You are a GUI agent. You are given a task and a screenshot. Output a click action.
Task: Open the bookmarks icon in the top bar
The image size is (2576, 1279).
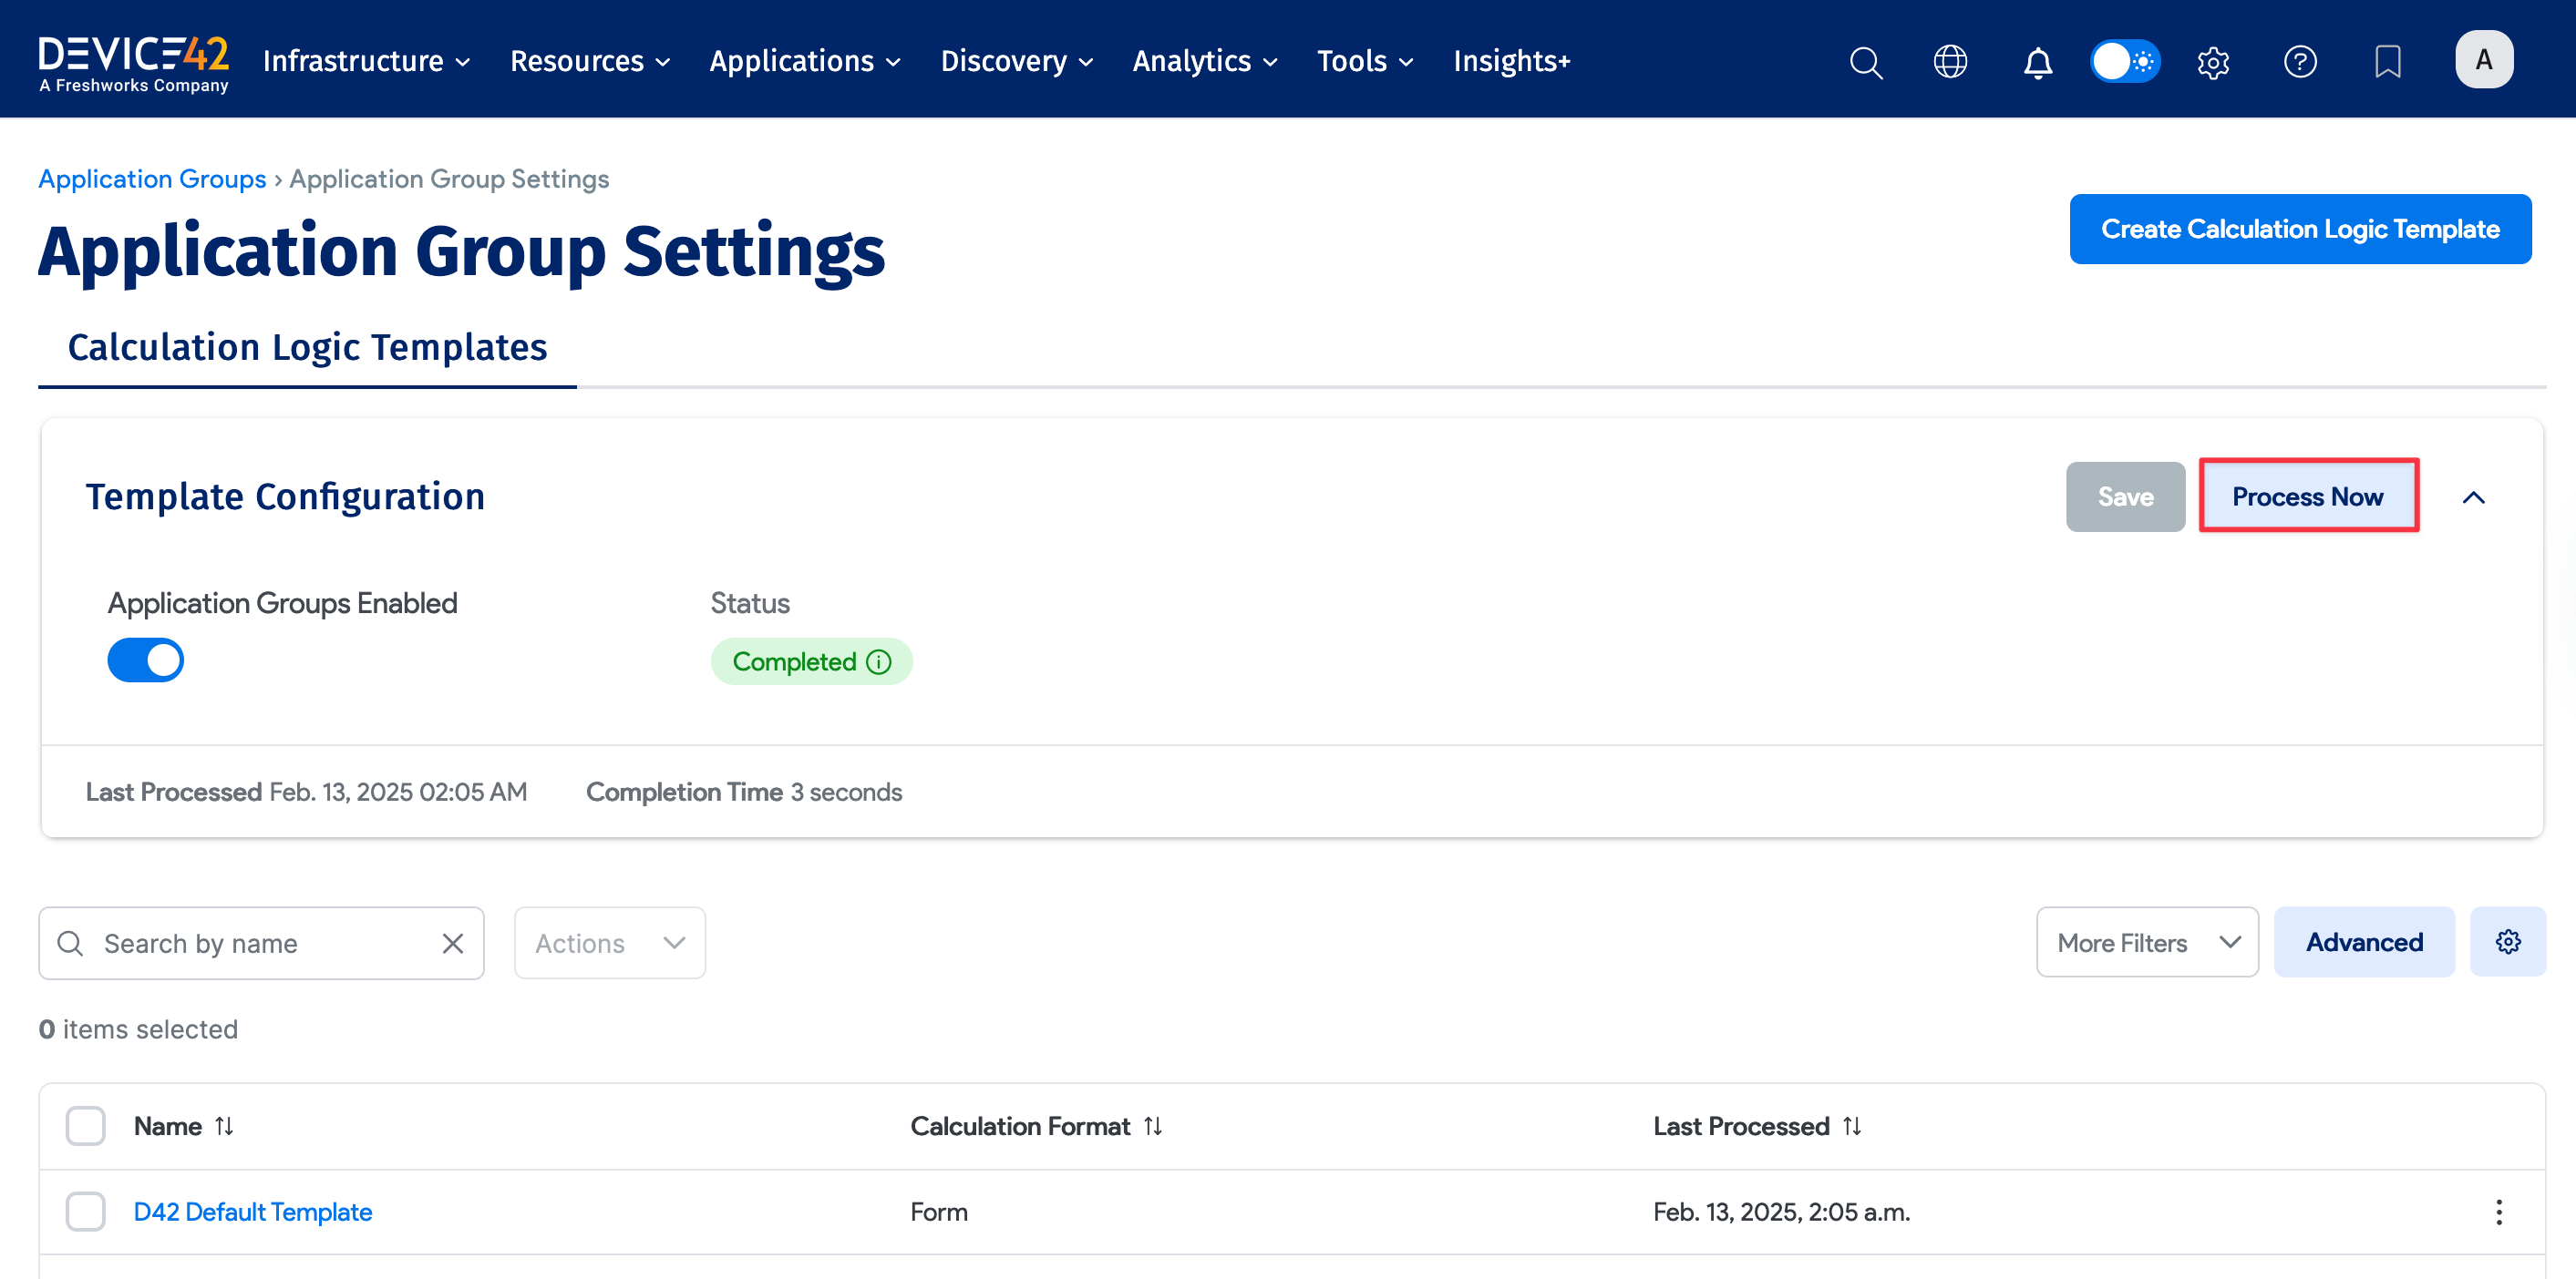pos(2388,62)
